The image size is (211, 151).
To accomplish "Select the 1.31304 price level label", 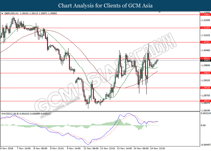I will click(x=206, y=28).
